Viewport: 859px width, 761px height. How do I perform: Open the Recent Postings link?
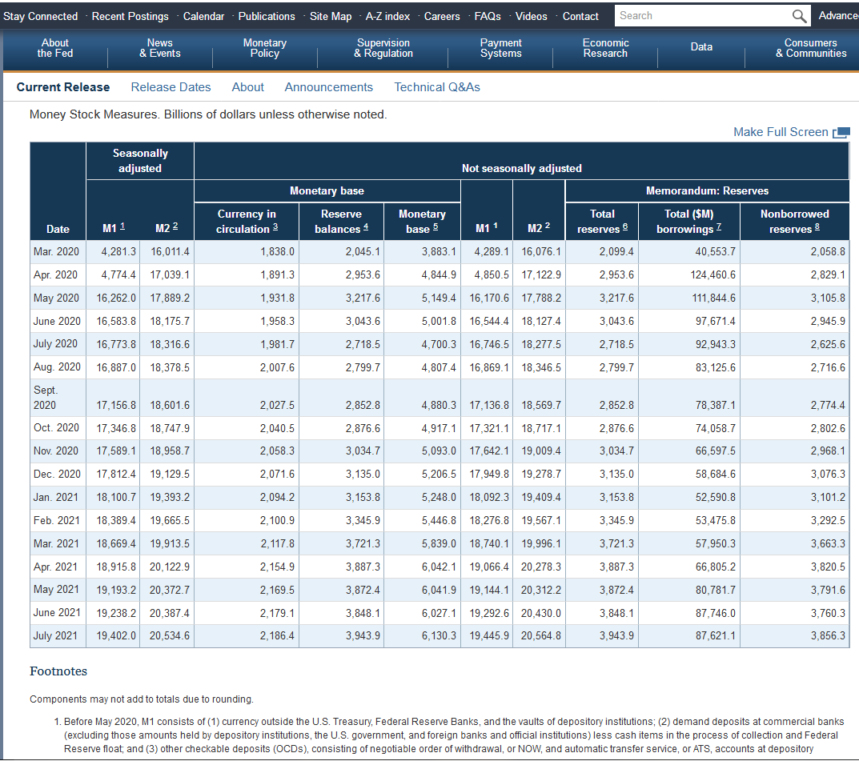pos(130,16)
